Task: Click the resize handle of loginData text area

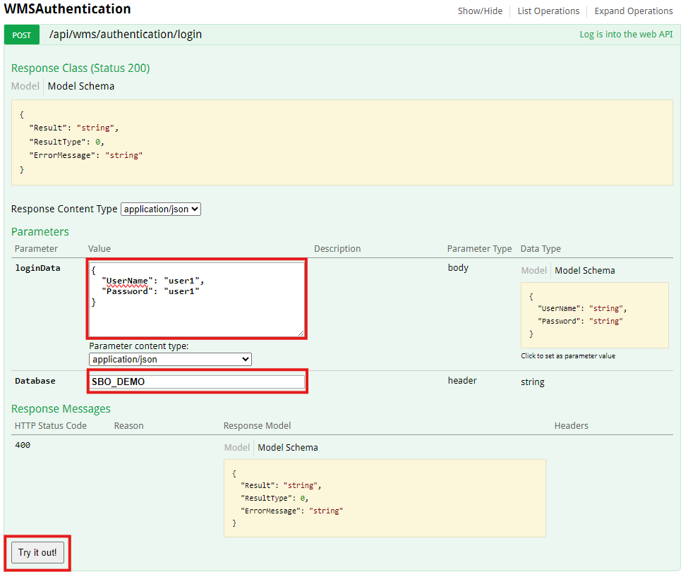Action: tap(301, 333)
